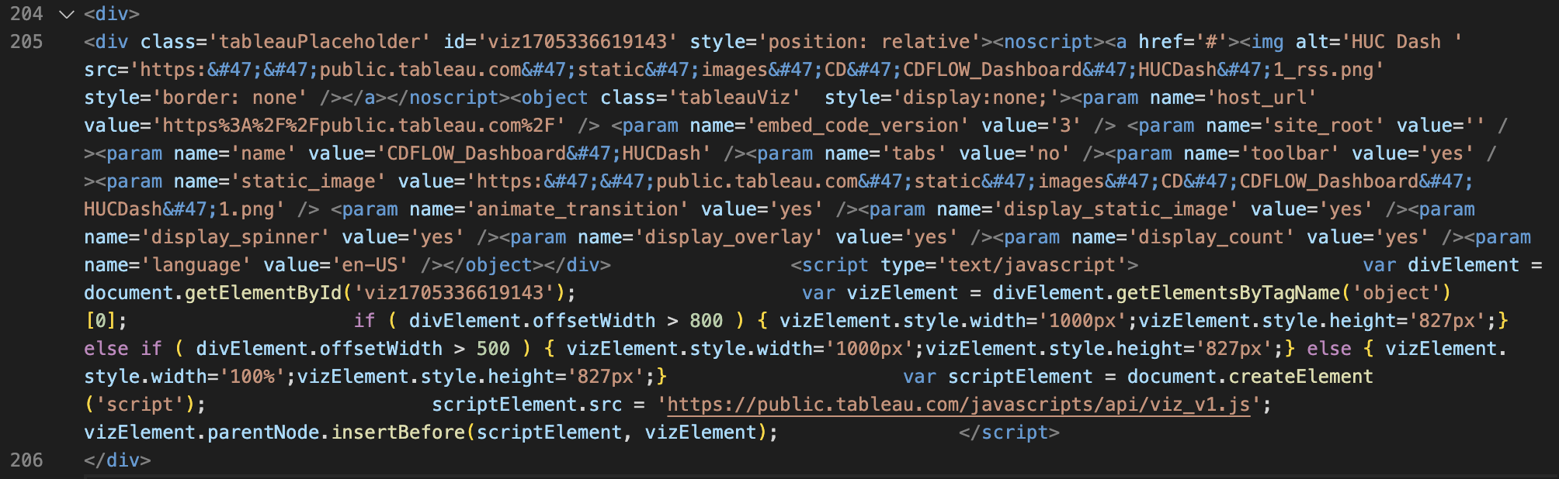Click the closing </script> tag
This screenshot has width=1559, height=479.
point(1009,432)
